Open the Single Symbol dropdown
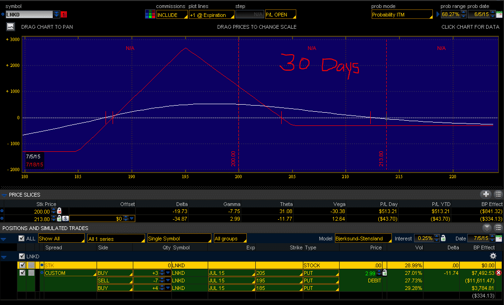Viewport: 504px width, 305px height. (x=179, y=239)
